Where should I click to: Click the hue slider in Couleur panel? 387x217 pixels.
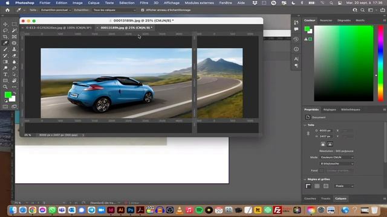(x=380, y=63)
